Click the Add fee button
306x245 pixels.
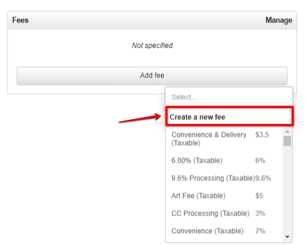(x=152, y=76)
